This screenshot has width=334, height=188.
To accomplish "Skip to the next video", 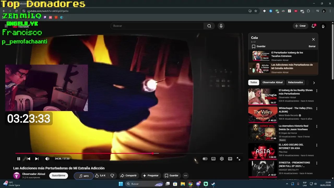I will click(x=37, y=159).
